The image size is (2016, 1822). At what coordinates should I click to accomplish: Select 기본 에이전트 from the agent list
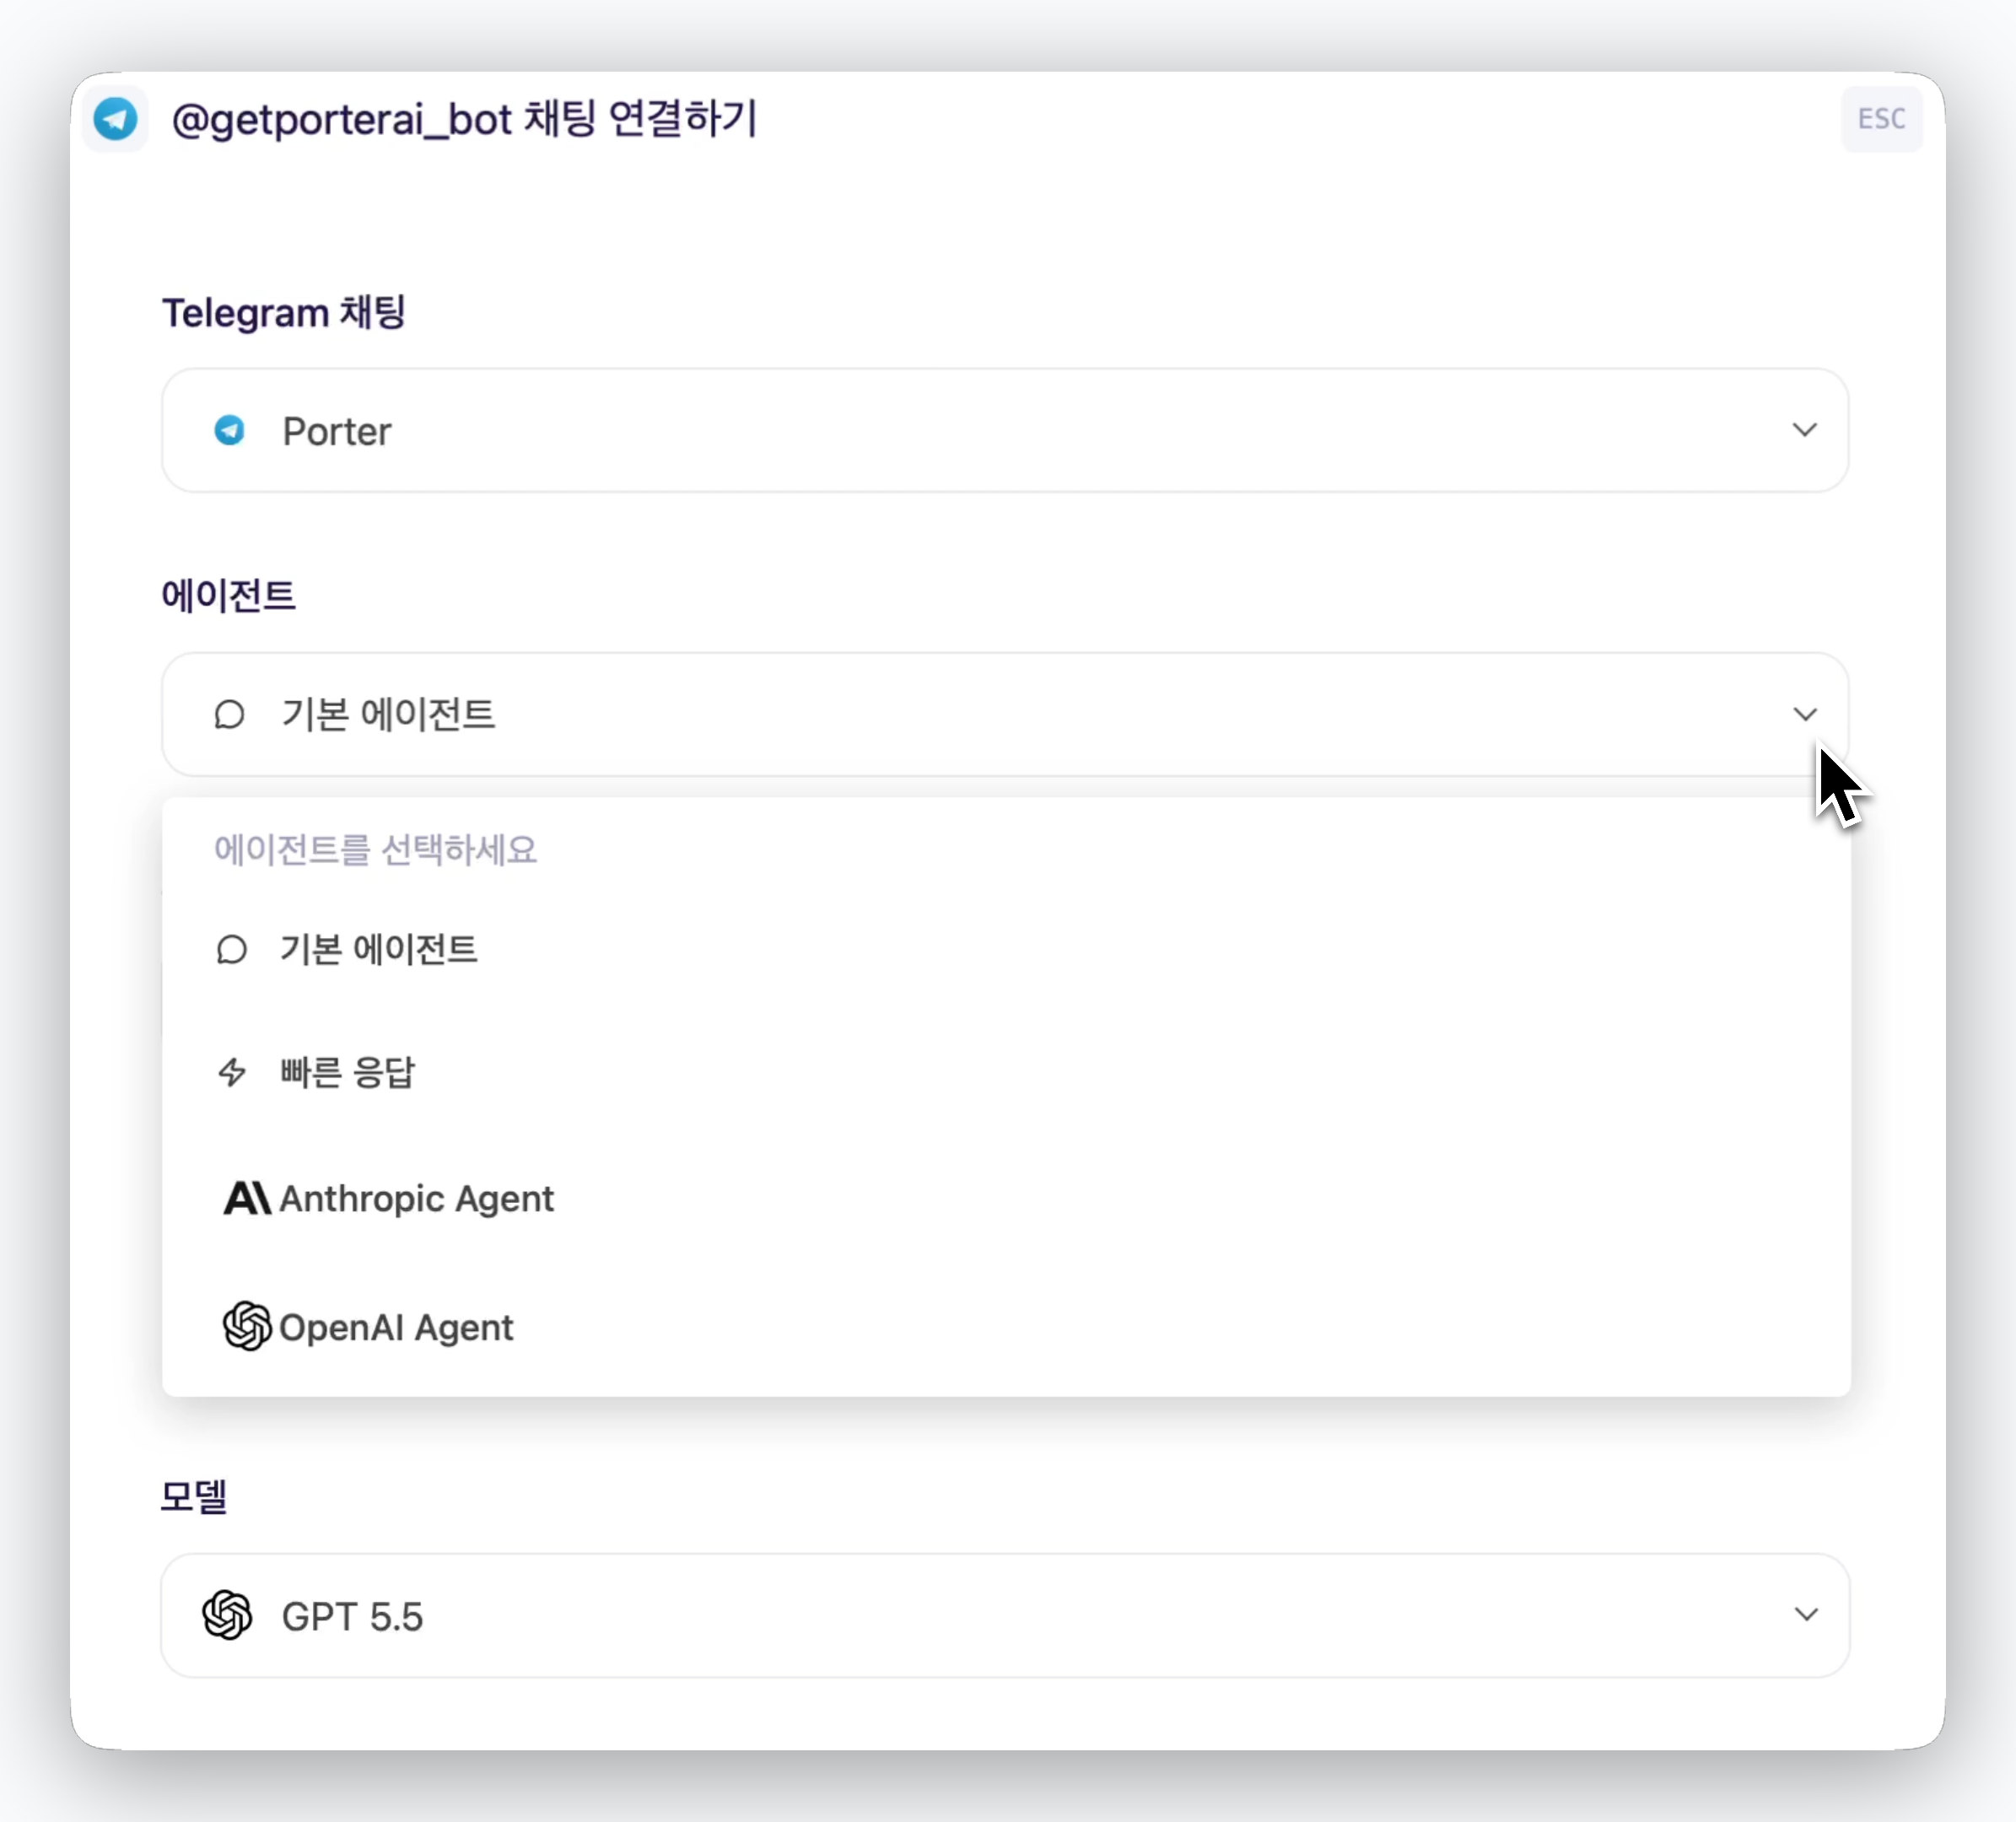point(1006,949)
